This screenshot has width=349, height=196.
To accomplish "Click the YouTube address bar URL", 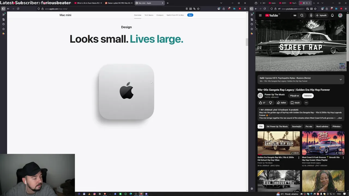I will click(293, 9).
